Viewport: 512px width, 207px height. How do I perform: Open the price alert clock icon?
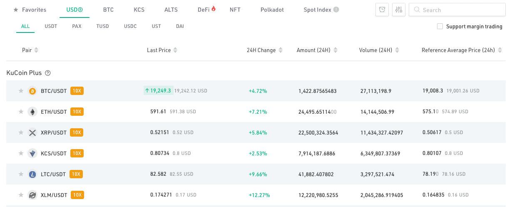(x=382, y=10)
